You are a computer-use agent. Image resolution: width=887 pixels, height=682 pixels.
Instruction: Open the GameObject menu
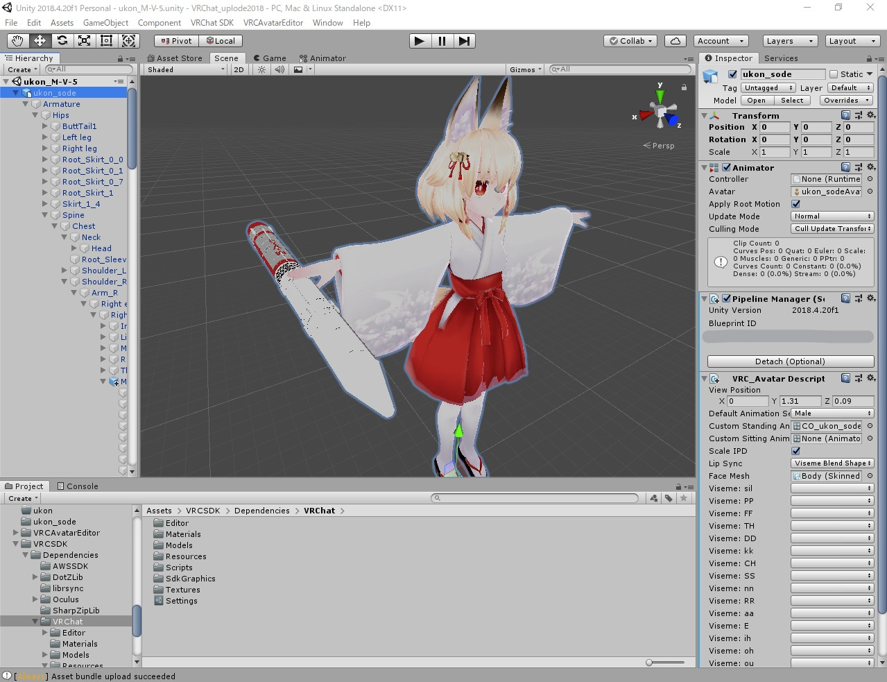(x=105, y=23)
